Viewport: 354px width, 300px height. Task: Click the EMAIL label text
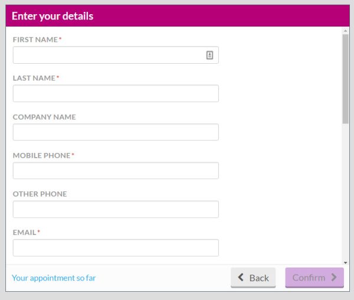click(x=24, y=233)
